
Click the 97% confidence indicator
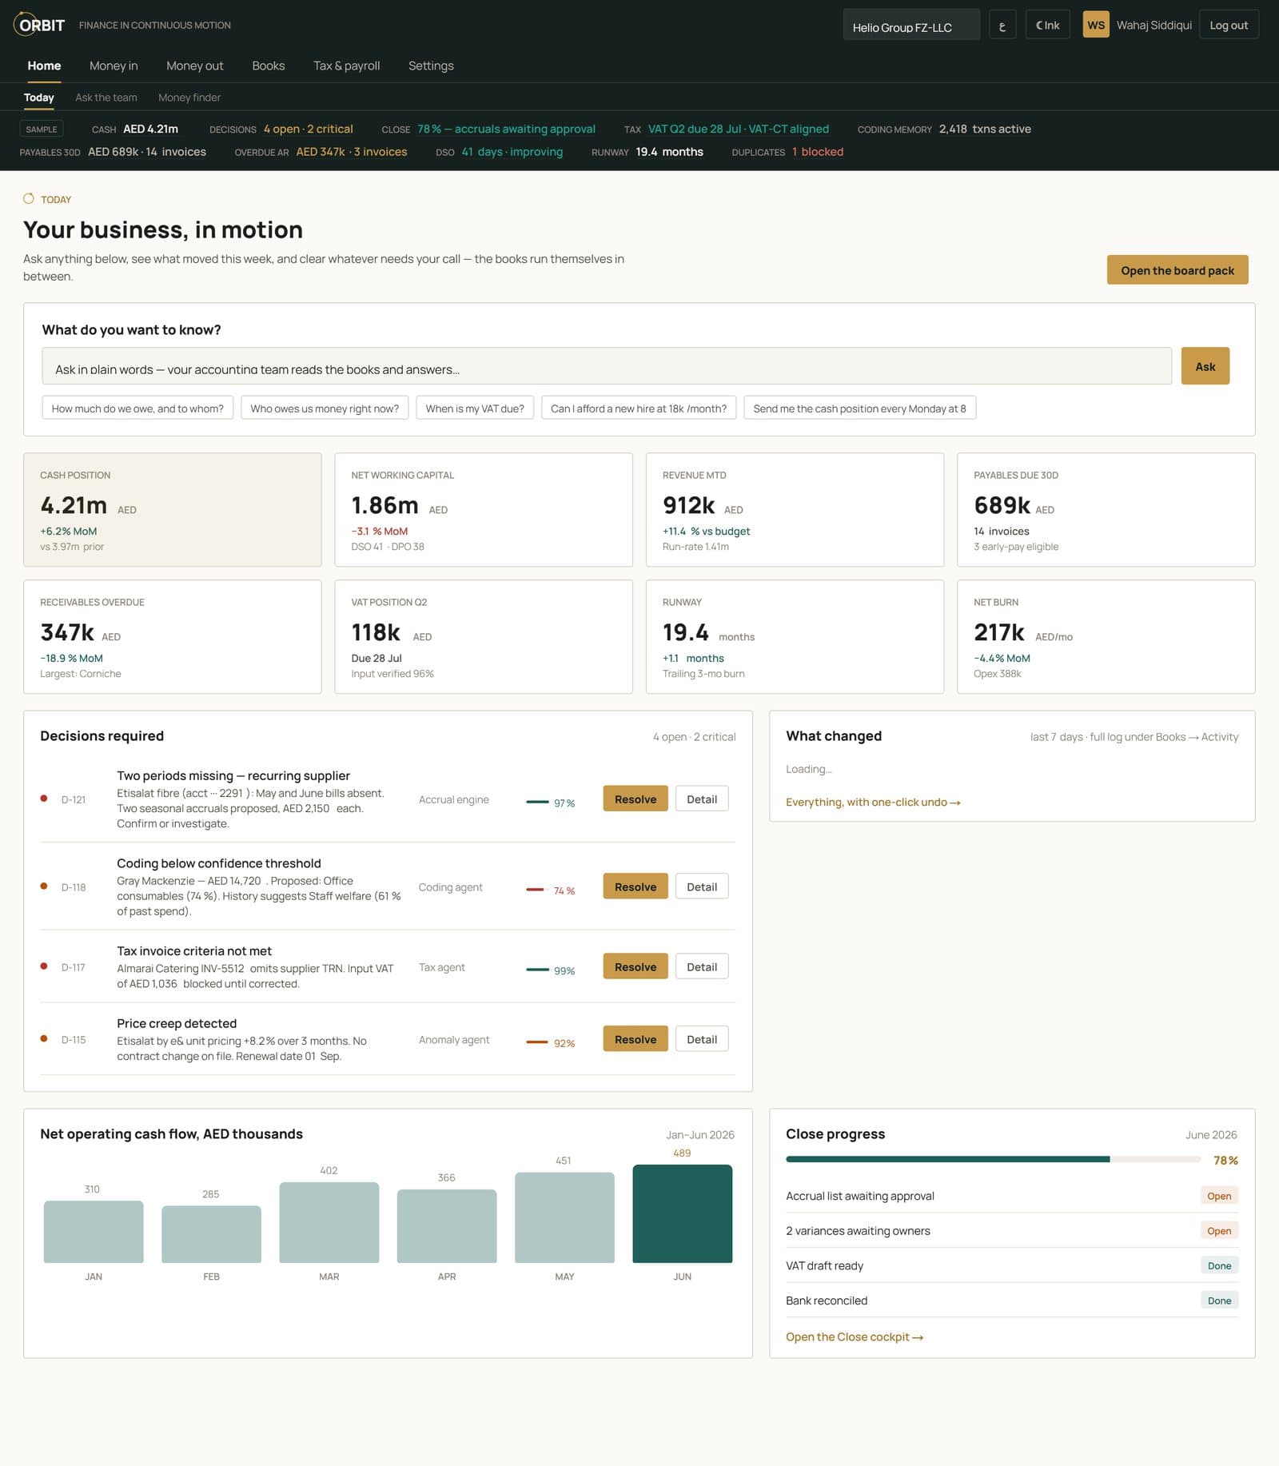[551, 803]
